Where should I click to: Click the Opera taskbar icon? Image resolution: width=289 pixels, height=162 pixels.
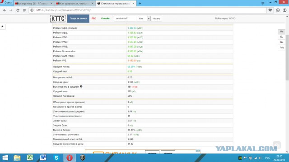point(70,158)
